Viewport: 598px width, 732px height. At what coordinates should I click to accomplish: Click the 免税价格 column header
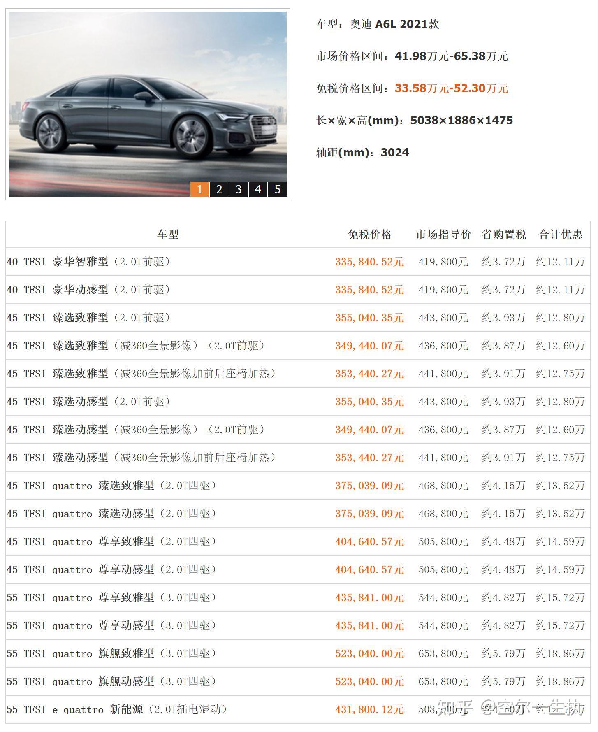369,235
